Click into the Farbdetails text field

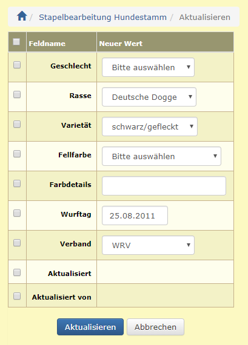point(164,186)
